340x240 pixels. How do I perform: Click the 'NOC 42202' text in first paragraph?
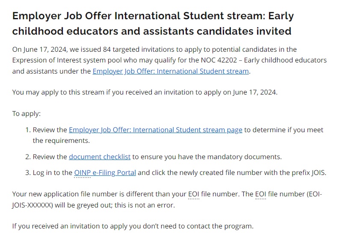click(x=219, y=60)
